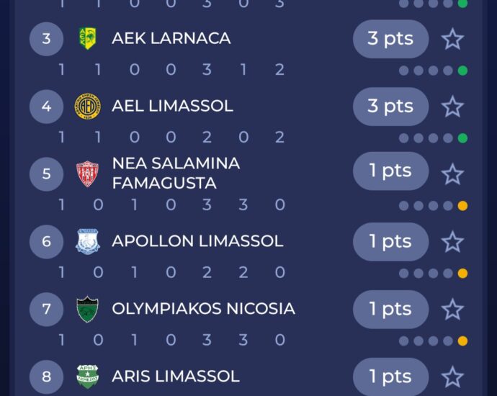Select rank 7 position circle
The image size is (497, 396).
tap(46, 309)
